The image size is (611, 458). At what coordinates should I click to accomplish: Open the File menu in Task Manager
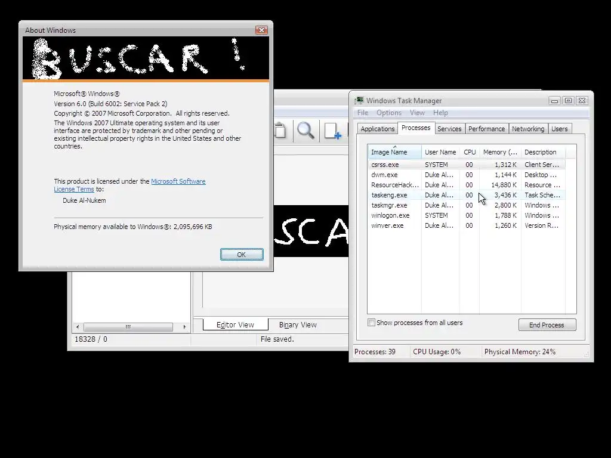[x=362, y=113]
